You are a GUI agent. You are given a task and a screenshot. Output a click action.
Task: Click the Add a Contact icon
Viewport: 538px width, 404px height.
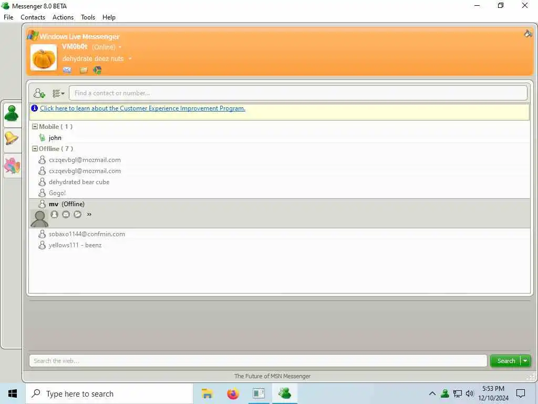[x=39, y=93]
